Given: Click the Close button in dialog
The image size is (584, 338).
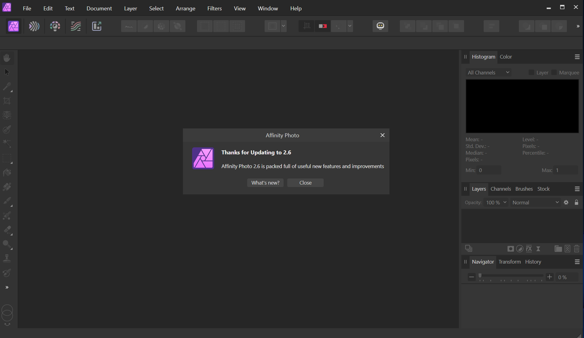Looking at the screenshot, I should [x=305, y=183].
